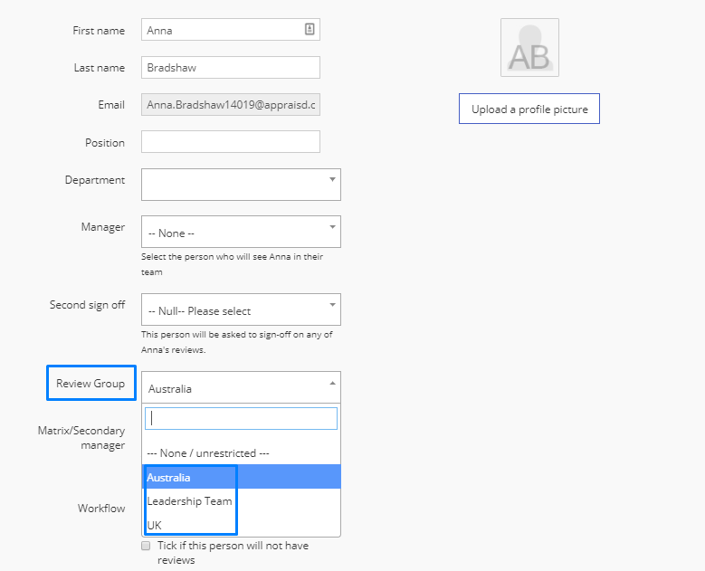Click the disabled Email field
This screenshot has width=705, height=571.
point(230,105)
